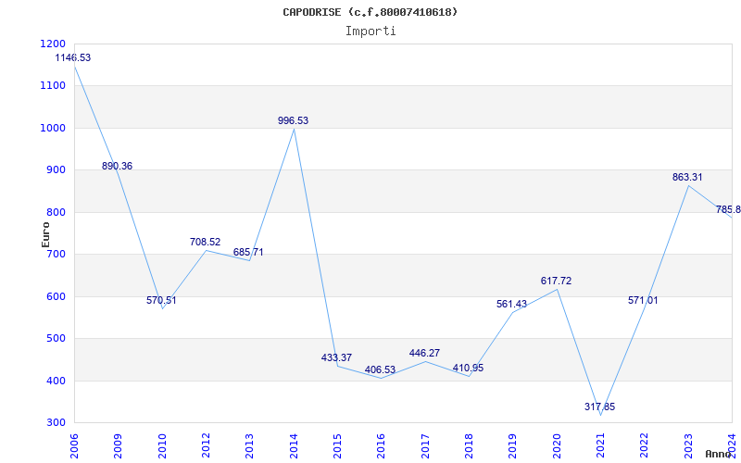
Task: Select the 406.53 data label
Action: tap(380, 369)
